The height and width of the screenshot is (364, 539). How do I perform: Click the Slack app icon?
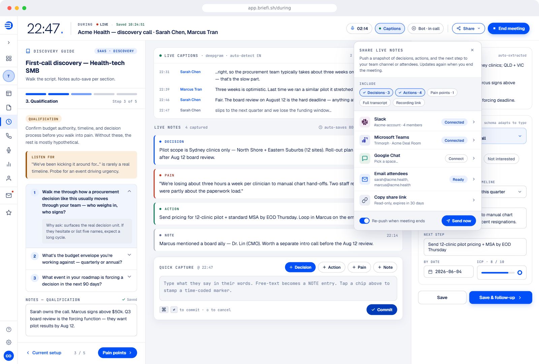point(365,122)
